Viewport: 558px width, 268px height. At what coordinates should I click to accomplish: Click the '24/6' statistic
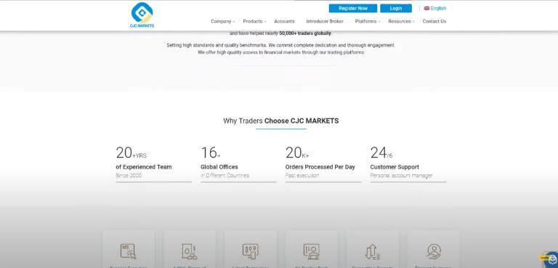(x=381, y=153)
